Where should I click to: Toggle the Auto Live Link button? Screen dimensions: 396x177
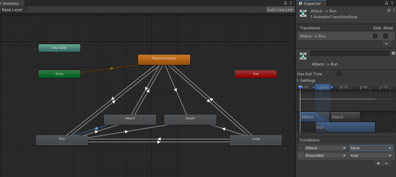(x=280, y=10)
